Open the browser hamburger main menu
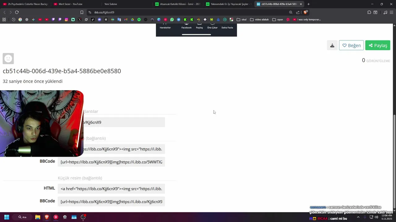Screen dimensions: 396x222 coord(391,12)
